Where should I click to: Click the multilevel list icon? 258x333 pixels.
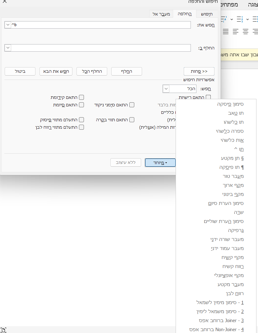(x=224, y=19)
